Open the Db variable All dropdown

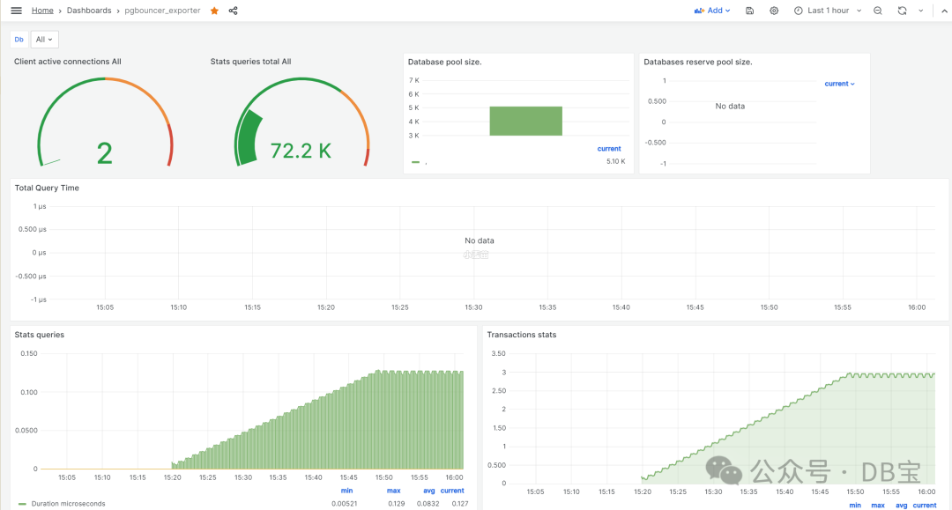[44, 40]
